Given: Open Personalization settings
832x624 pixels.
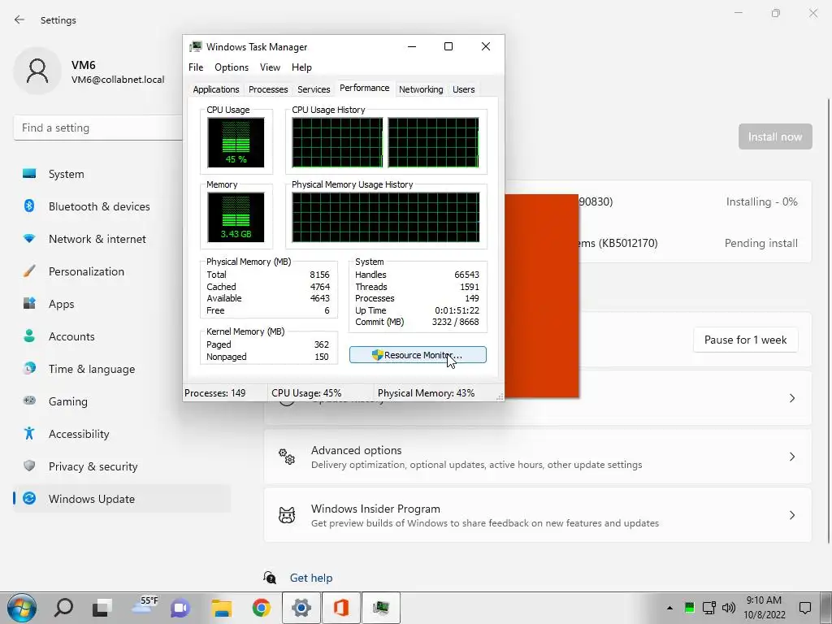Looking at the screenshot, I should click(x=122, y=271).
